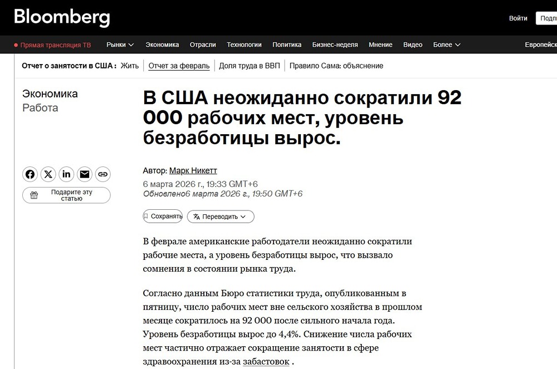Share the article on LinkedIn
This screenshot has height=369, width=557.
(x=66, y=174)
